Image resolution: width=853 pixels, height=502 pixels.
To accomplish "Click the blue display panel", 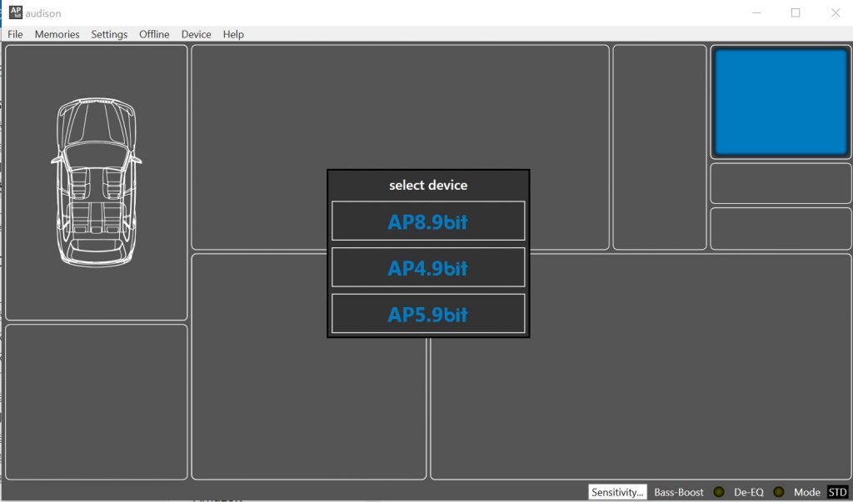I will click(781, 102).
